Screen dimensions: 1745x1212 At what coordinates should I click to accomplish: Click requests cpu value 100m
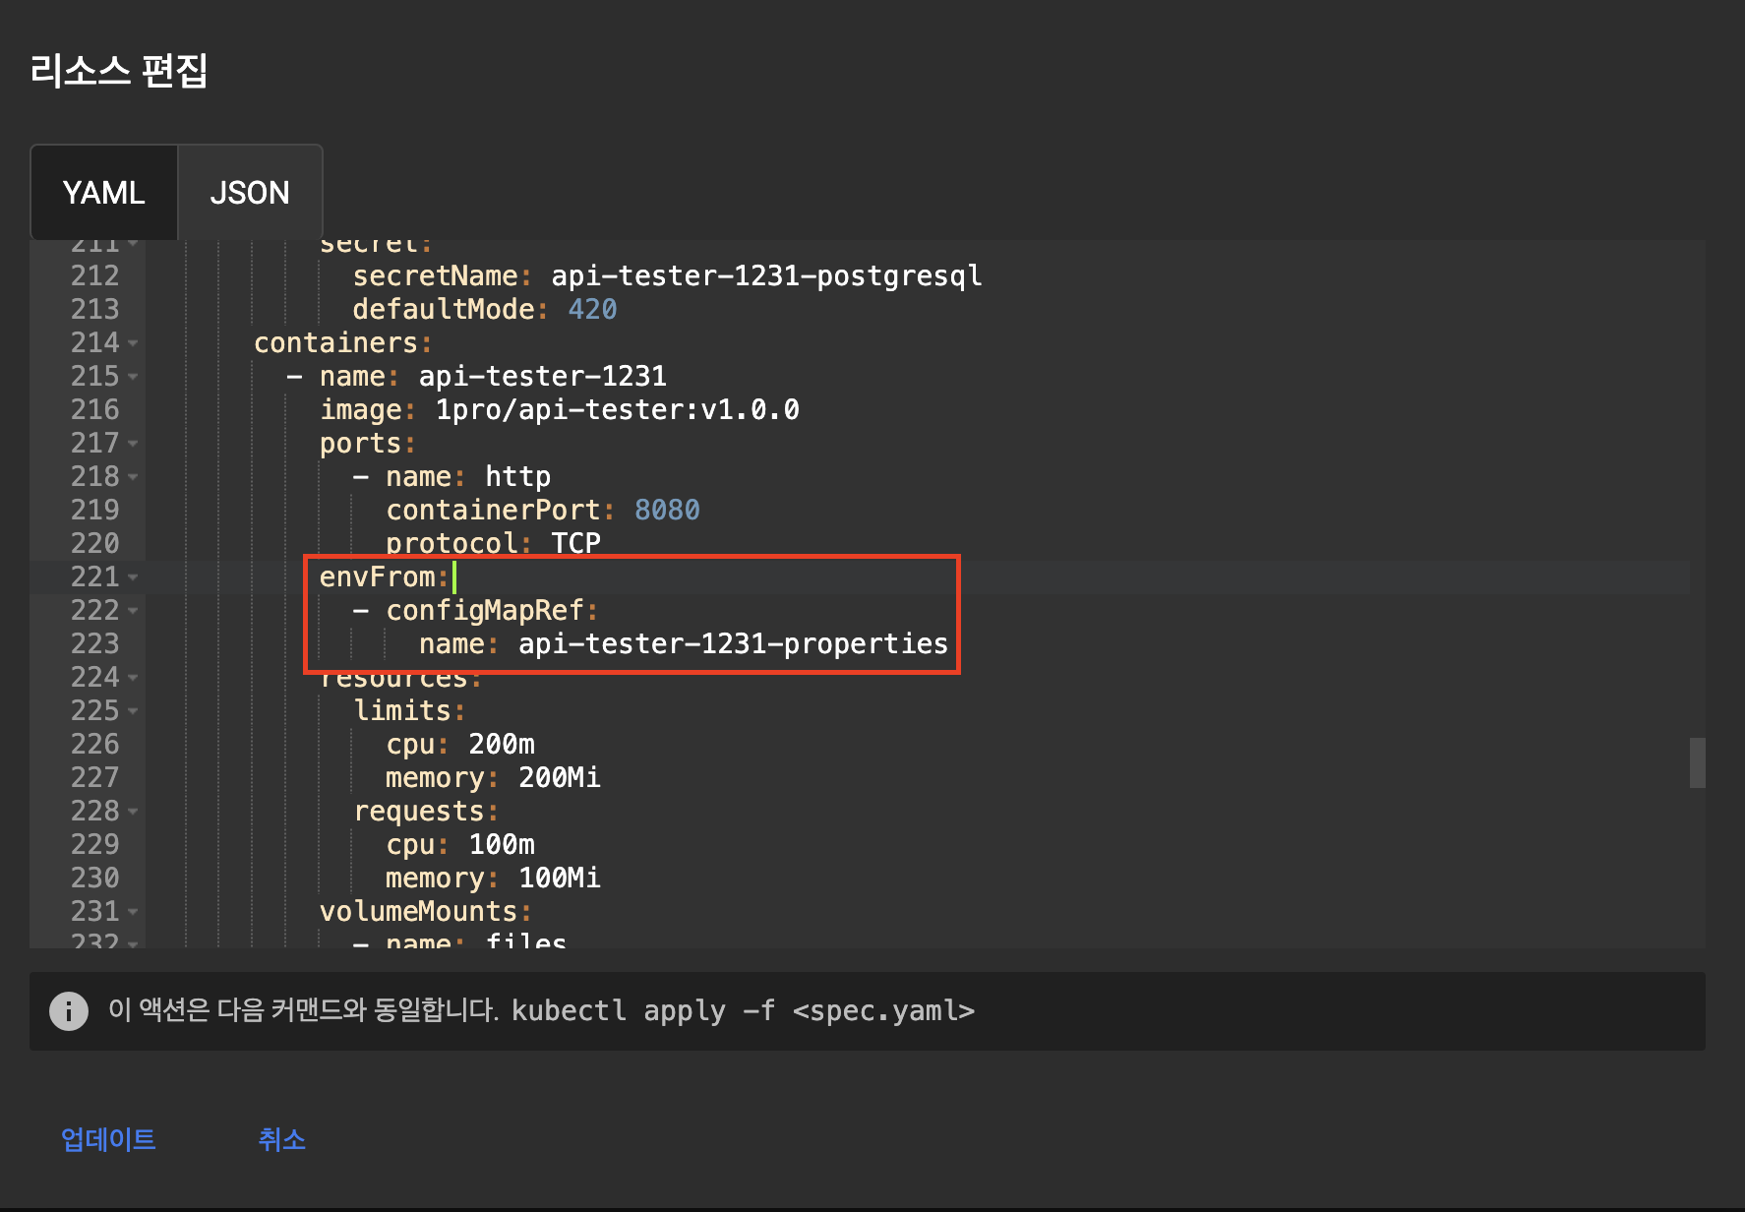pyautogui.click(x=502, y=845)
